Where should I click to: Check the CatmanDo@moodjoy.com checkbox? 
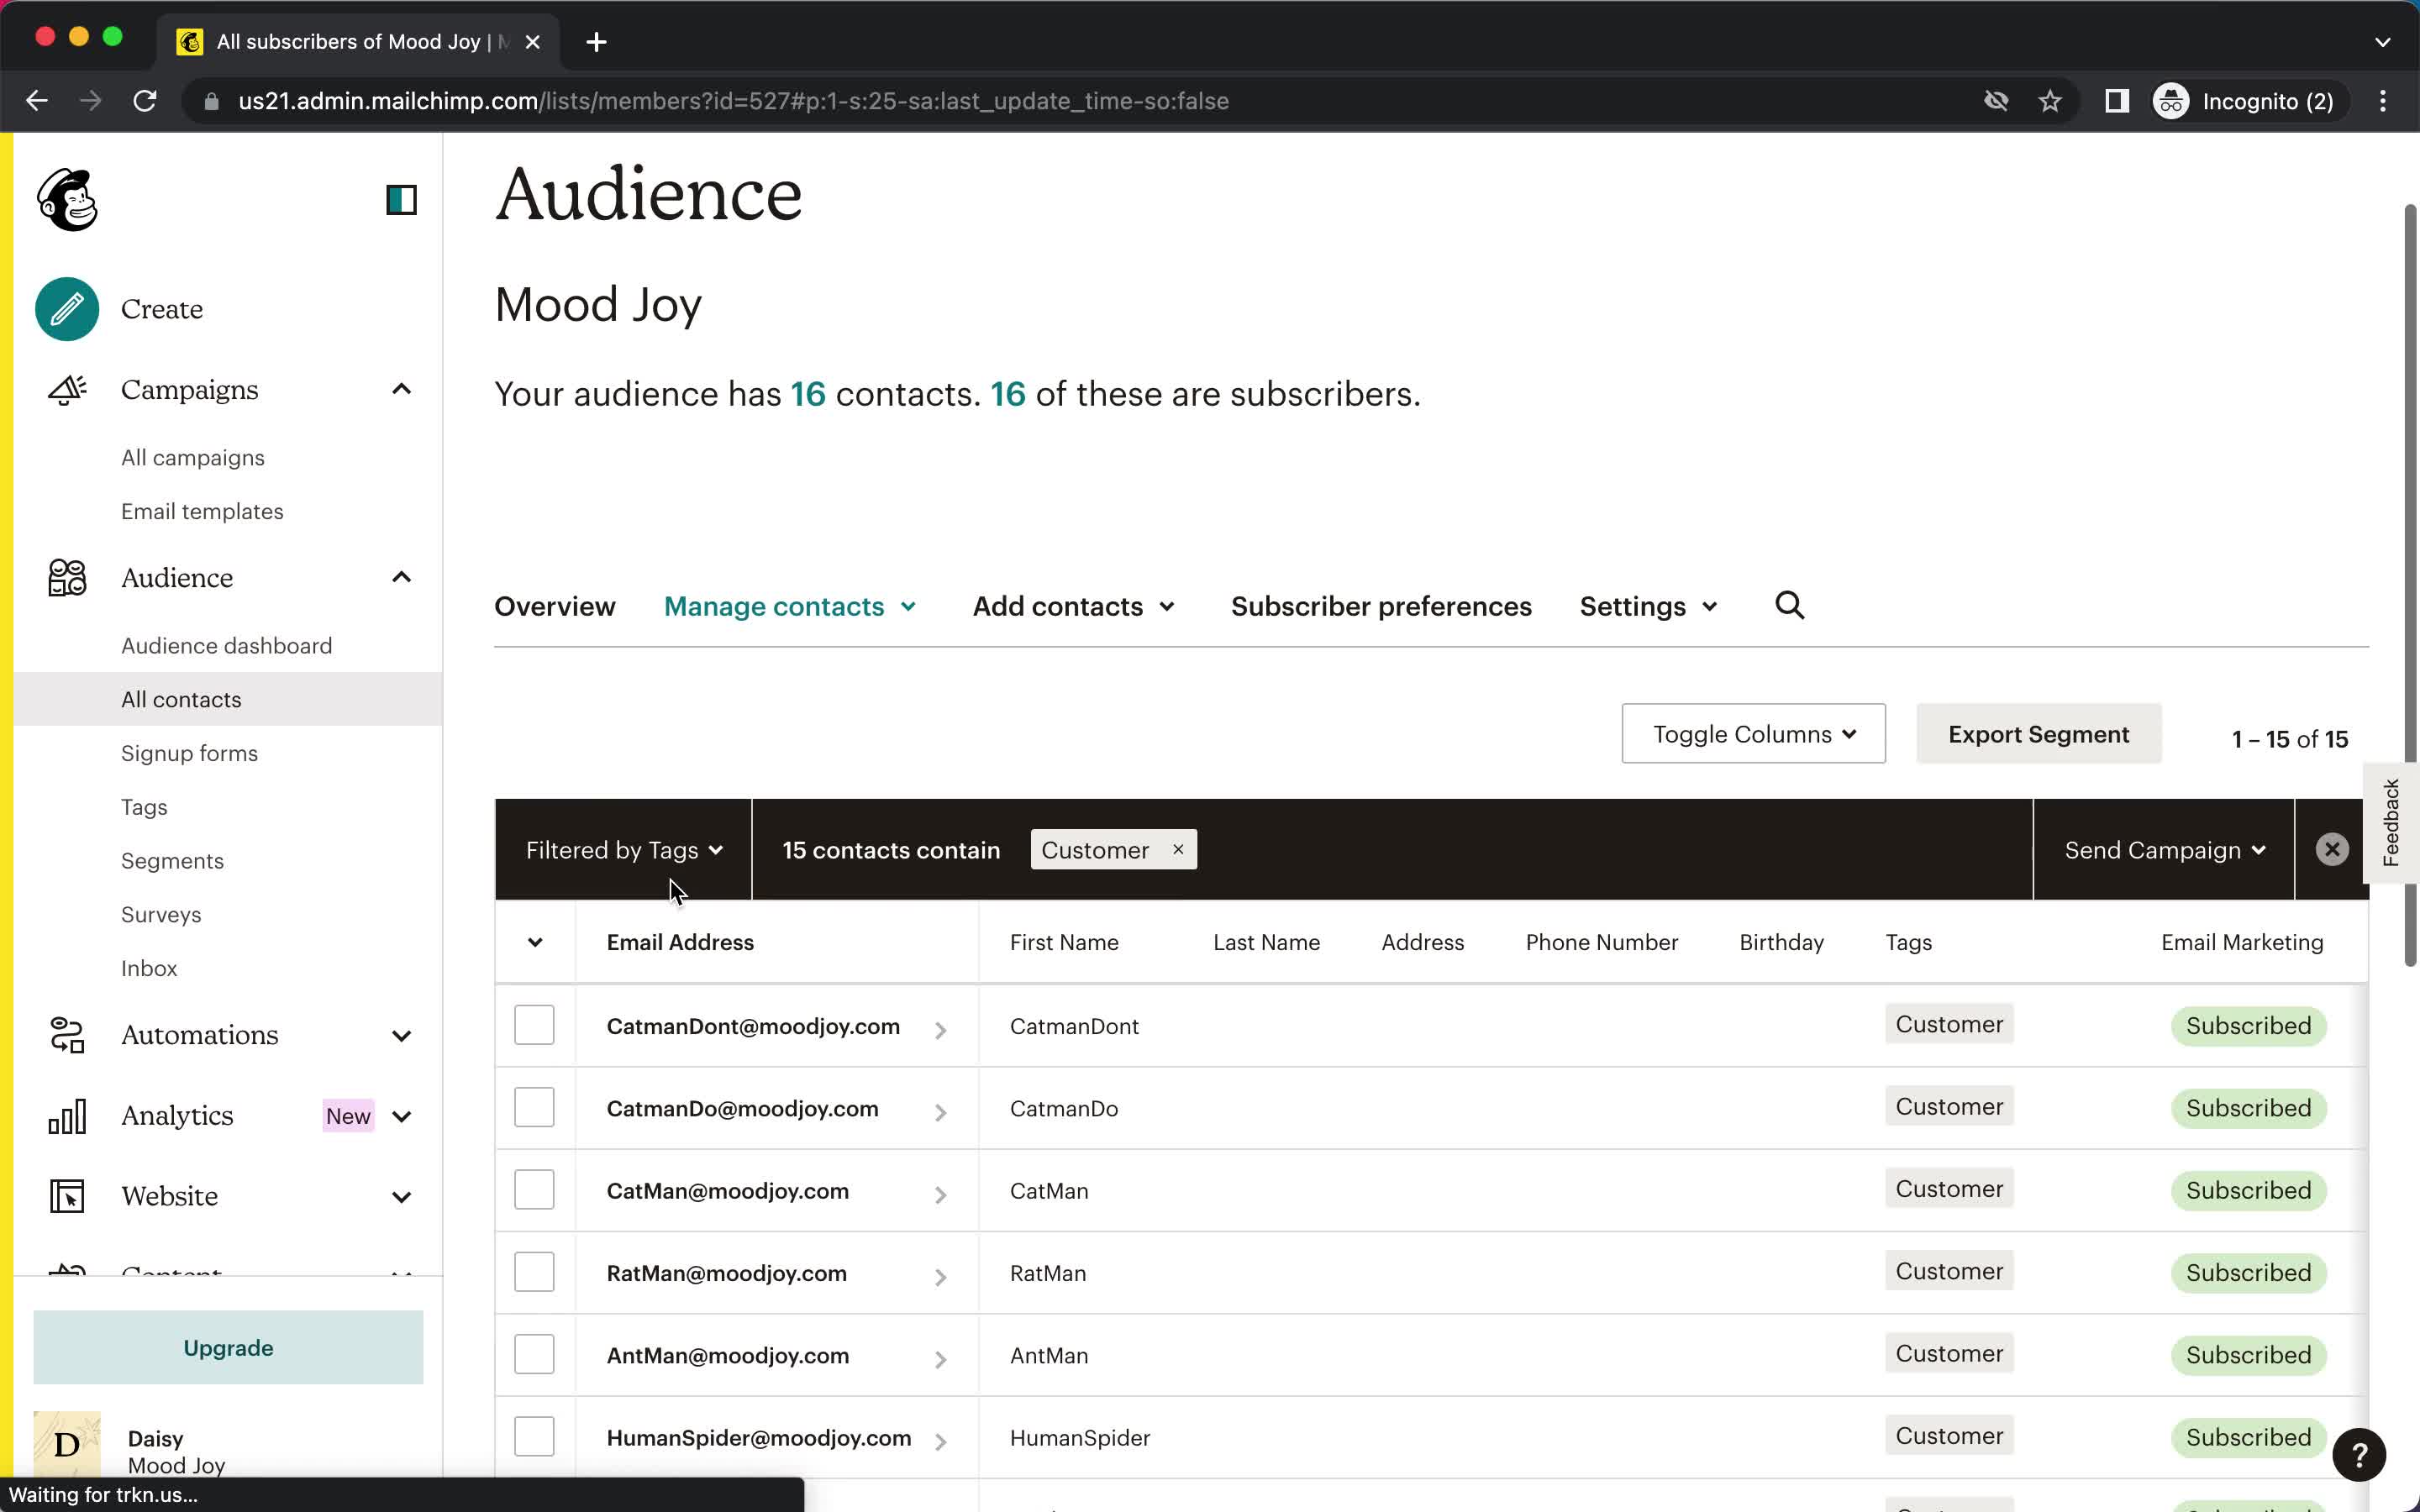(534, 1107)
